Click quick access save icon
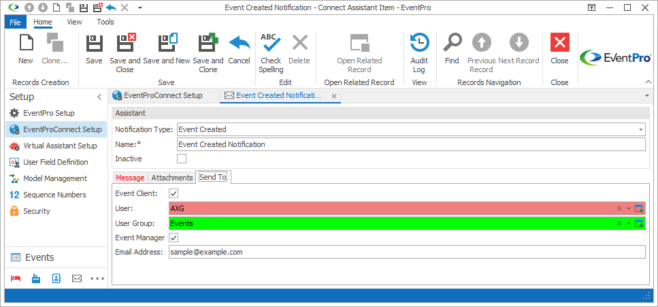This screenshot has height=307, width=658. pyautogui.click(x=84, y=7)
